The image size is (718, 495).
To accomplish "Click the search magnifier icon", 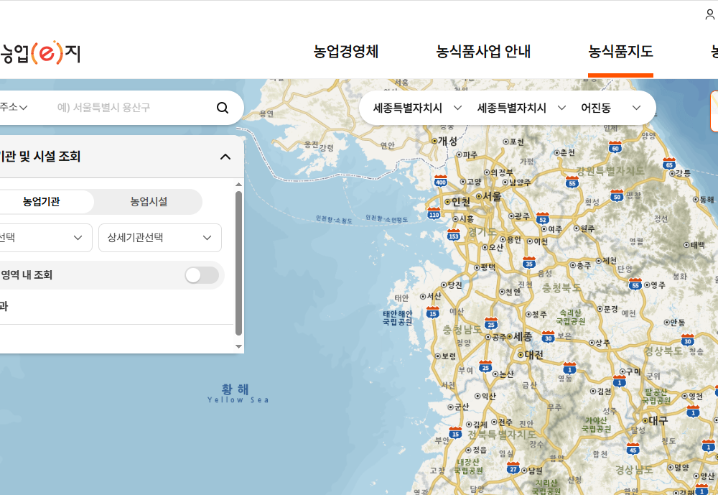I will tap(222, 107).
